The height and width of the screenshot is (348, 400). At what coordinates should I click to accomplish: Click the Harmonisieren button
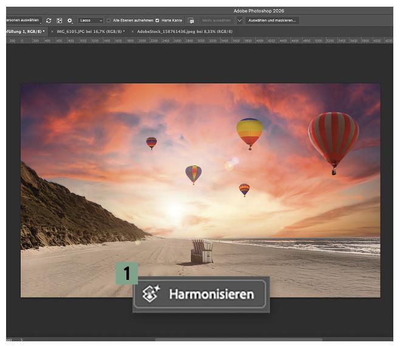pyautogui.click(x=200, y=294)
